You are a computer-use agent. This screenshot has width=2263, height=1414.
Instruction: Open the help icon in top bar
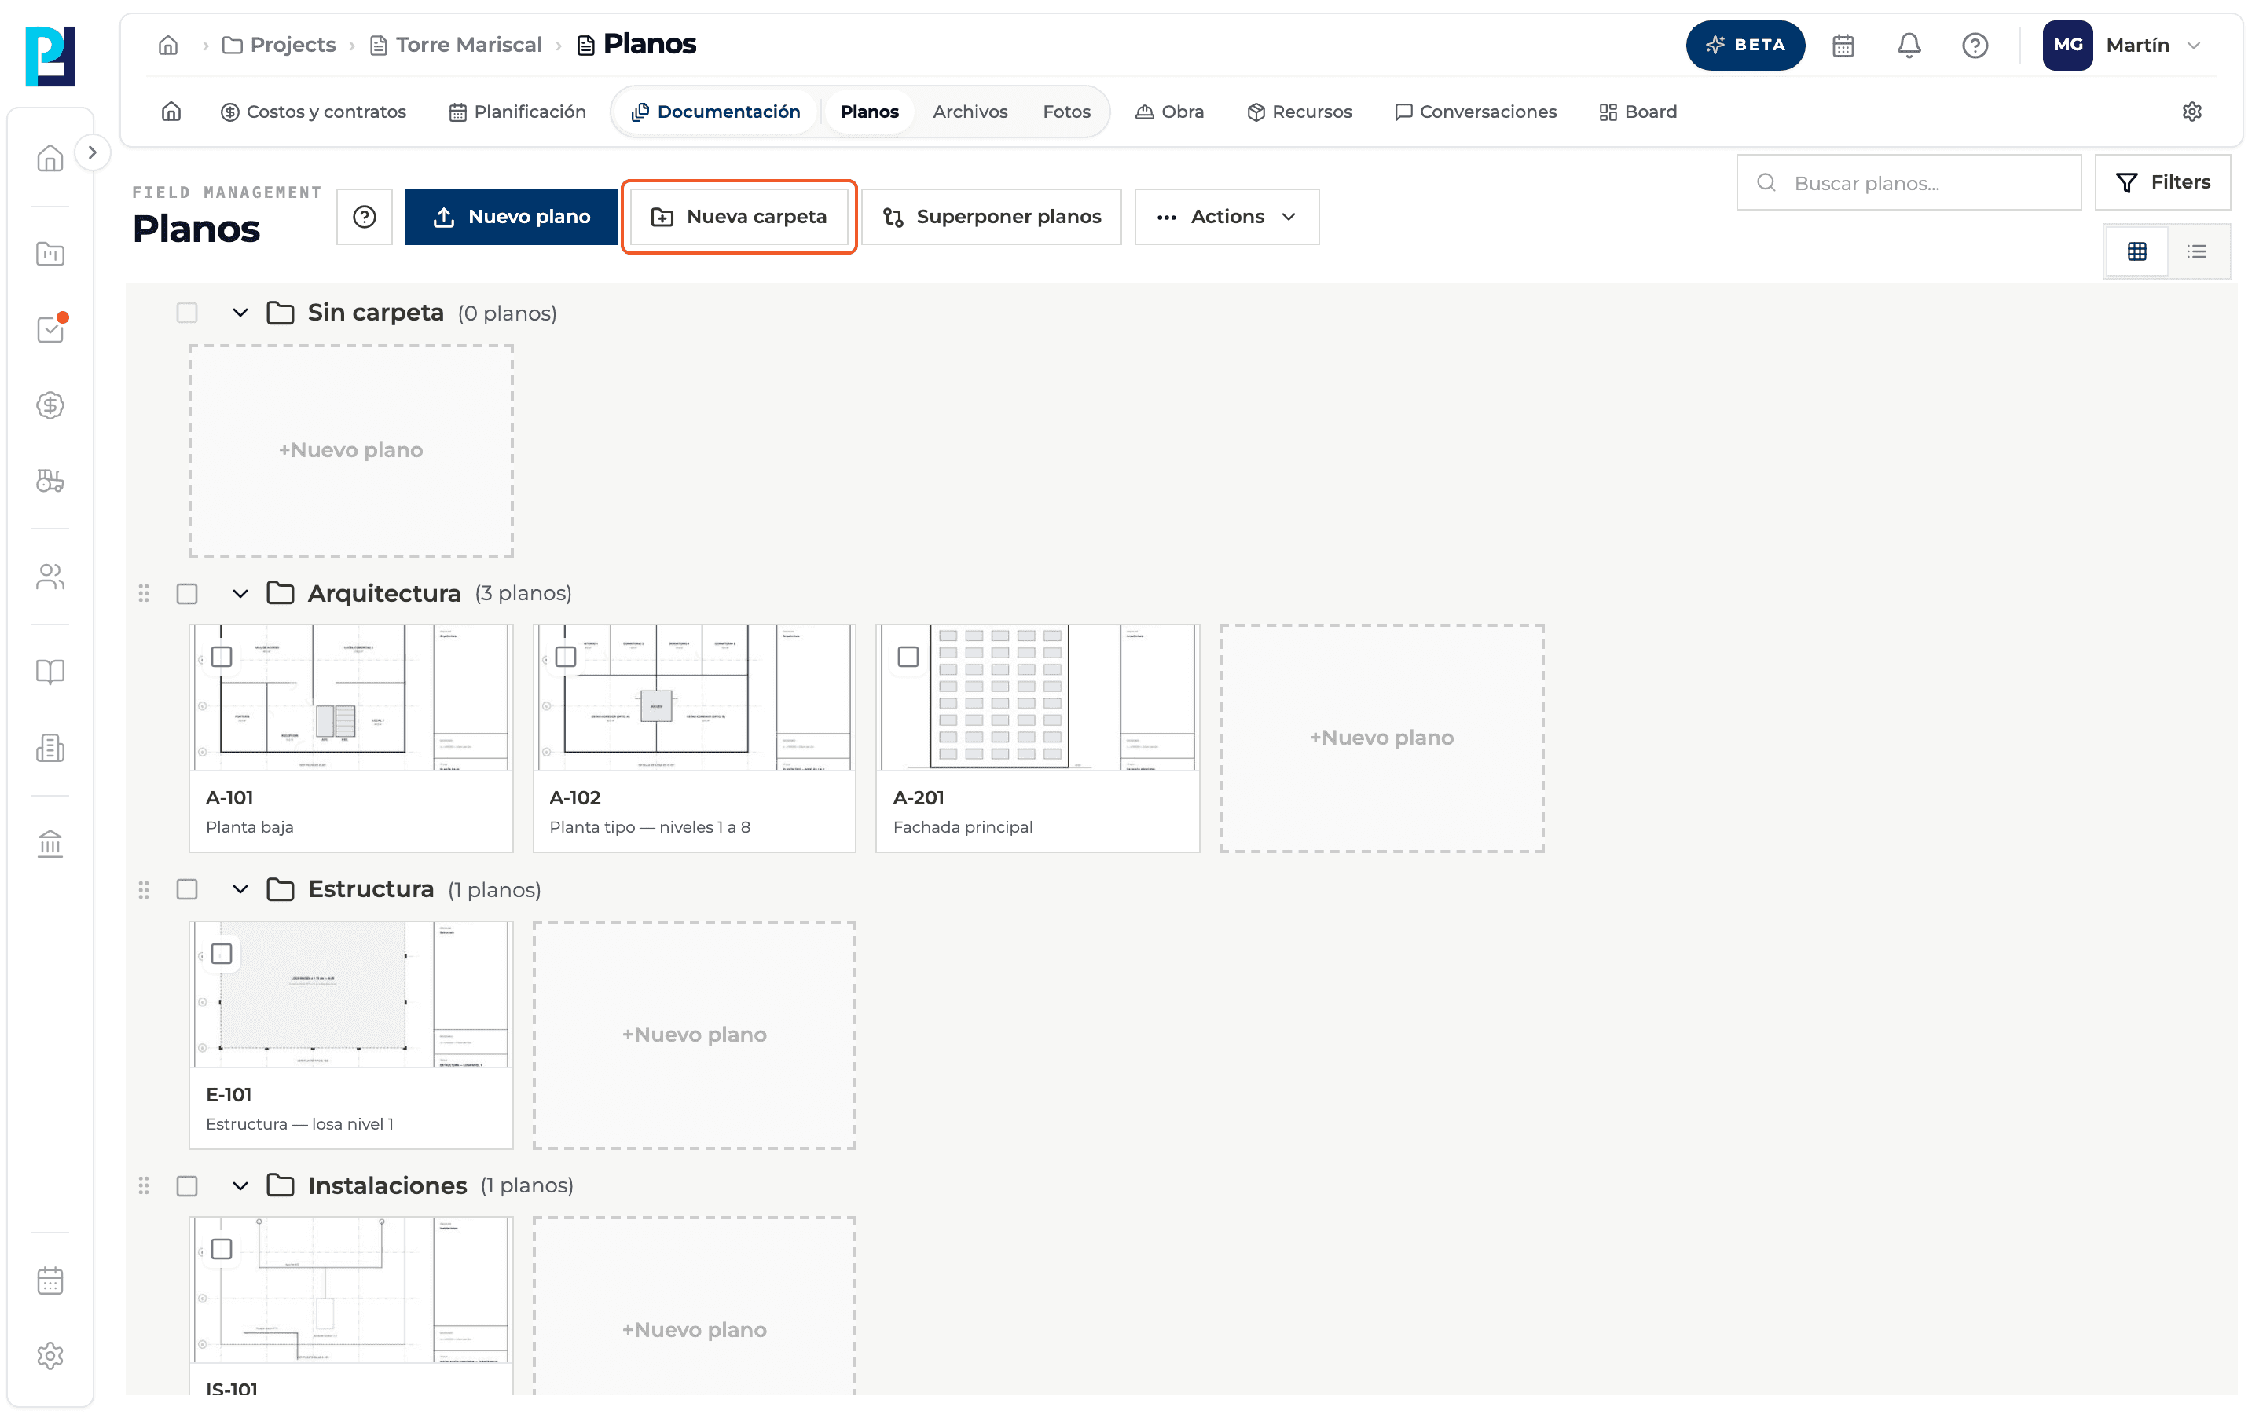1974,45
